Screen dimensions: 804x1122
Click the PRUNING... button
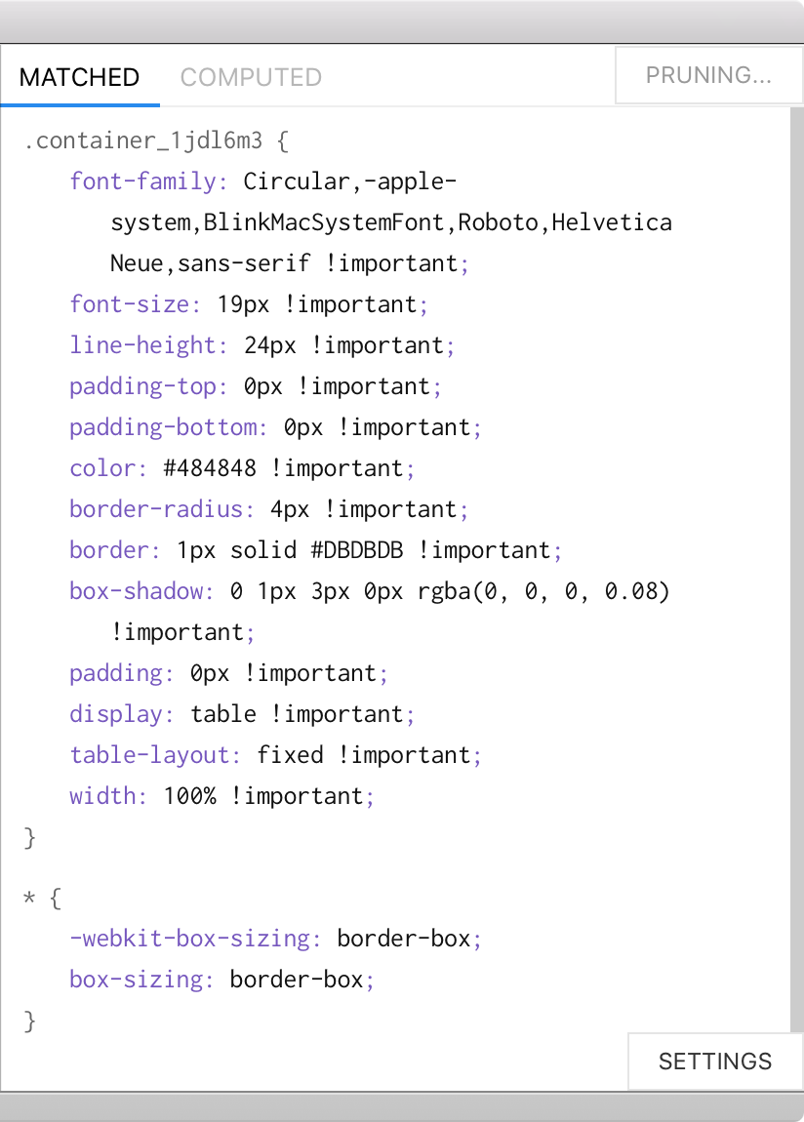click(708, 75)
